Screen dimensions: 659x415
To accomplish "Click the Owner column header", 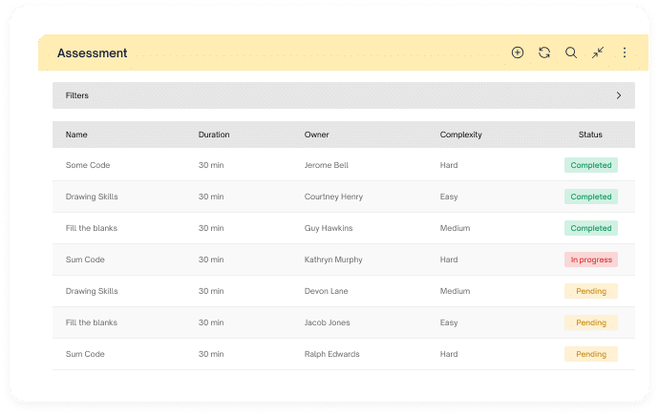I will pyautogui.click(x=316, y=135).
